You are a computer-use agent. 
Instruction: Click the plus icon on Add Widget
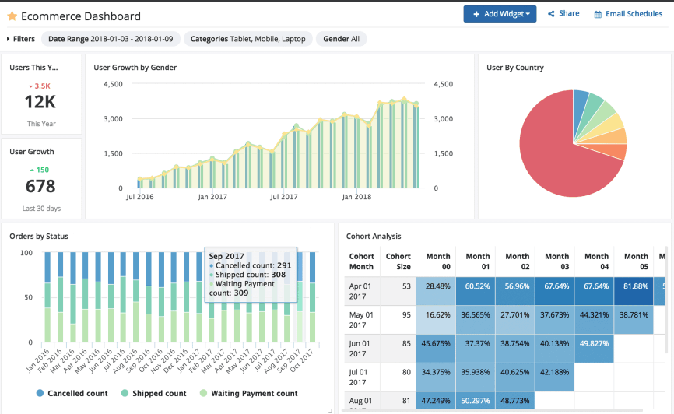pos(476,14)
